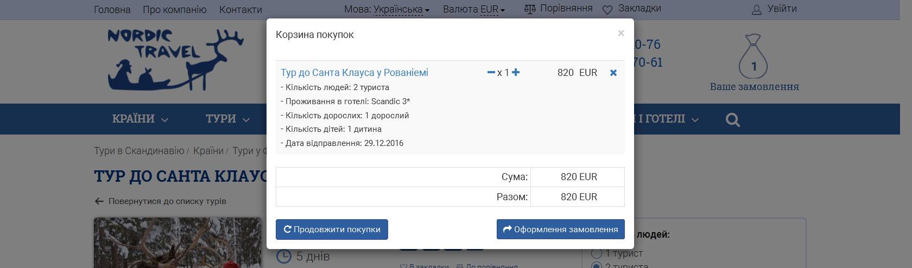Click the Разом 820 EUR total value
The width and height of the screenshot is (912, 268).
coord(579,197)
